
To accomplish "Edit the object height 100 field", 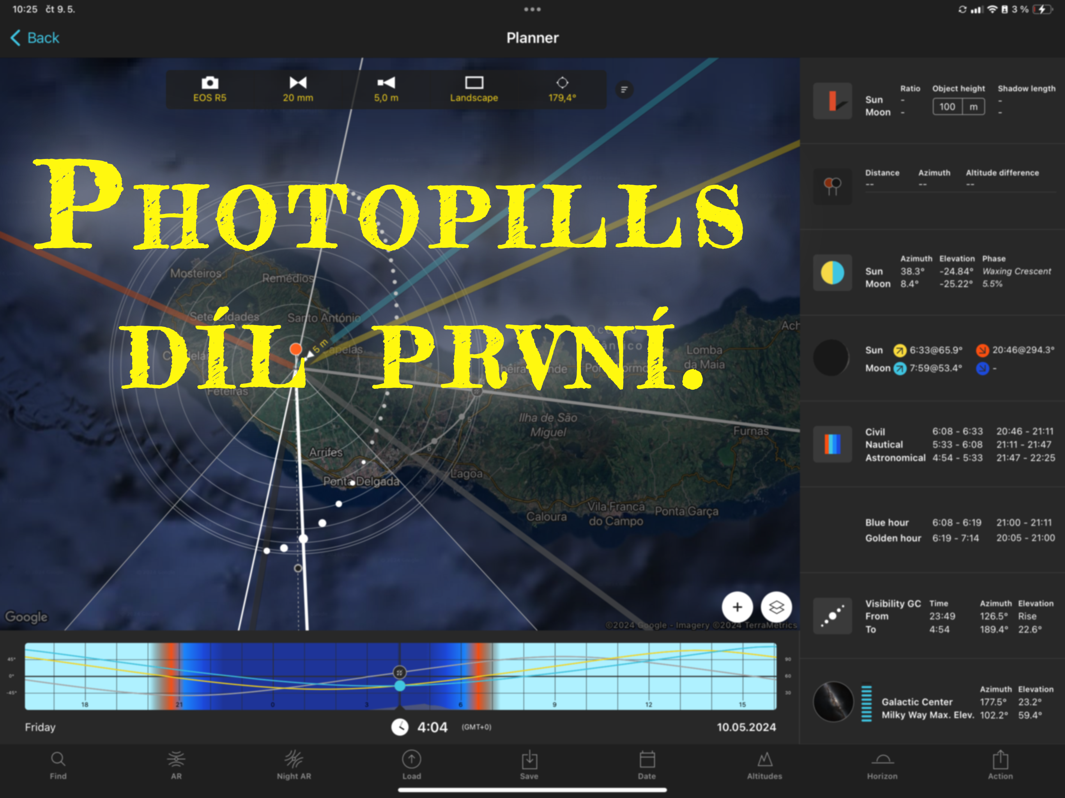I will (947, 107).
